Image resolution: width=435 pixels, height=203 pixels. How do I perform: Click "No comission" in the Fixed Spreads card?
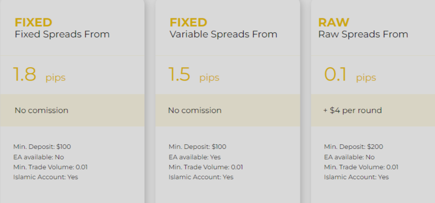[x=41, y=110]
